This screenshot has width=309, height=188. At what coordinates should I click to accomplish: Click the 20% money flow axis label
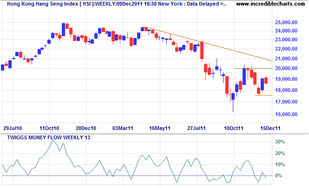tap(280, 153)
